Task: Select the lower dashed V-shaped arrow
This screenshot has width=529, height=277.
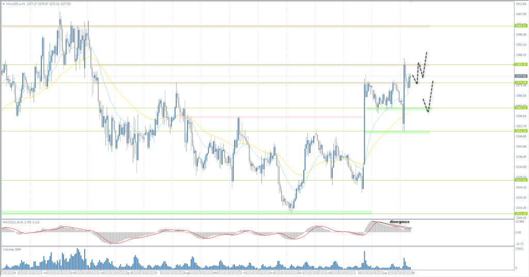Action: pos(428,98)
